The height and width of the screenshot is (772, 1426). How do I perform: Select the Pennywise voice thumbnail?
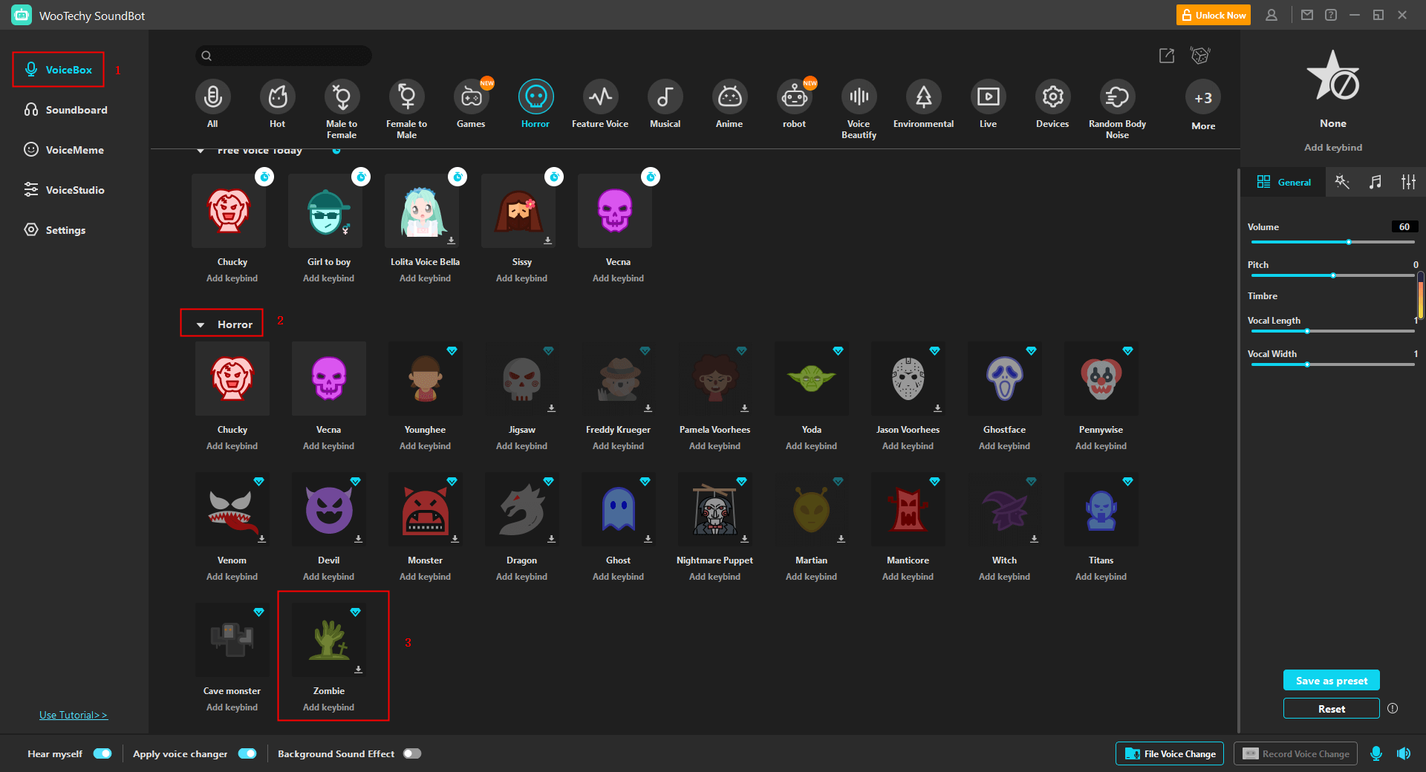tap(1101, 379)
